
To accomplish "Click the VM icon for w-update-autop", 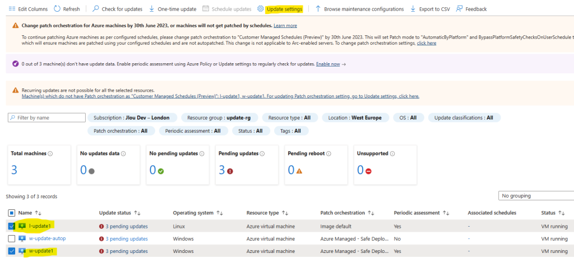I will (22, 238).
